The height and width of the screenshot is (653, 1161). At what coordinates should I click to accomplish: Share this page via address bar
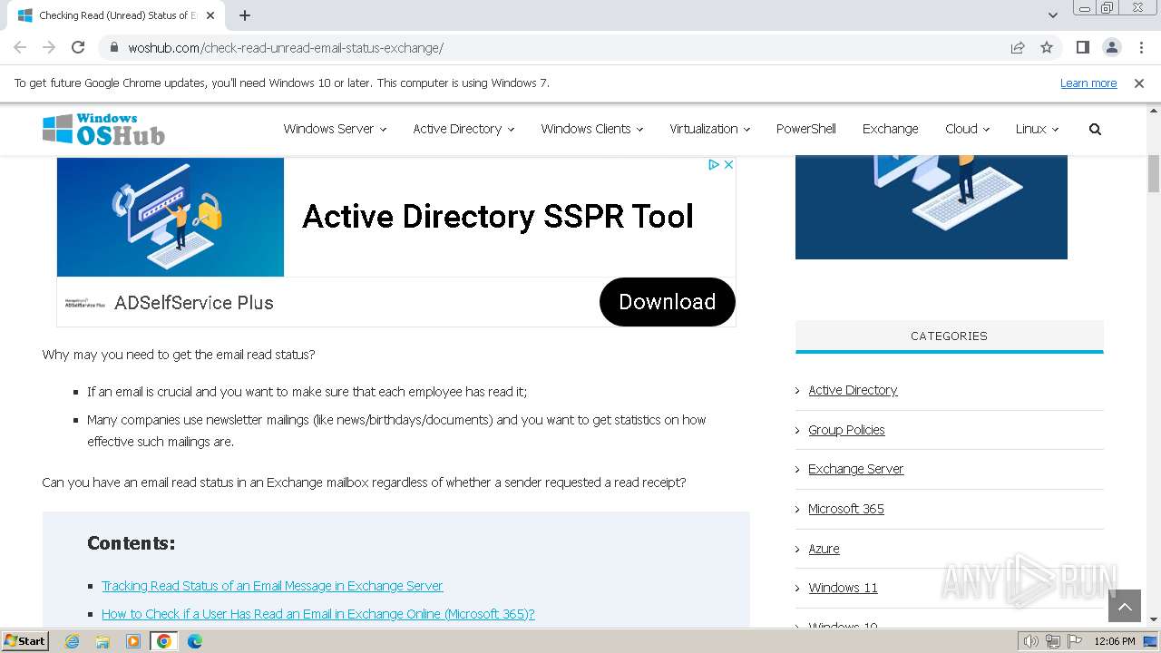(1018, 47)
